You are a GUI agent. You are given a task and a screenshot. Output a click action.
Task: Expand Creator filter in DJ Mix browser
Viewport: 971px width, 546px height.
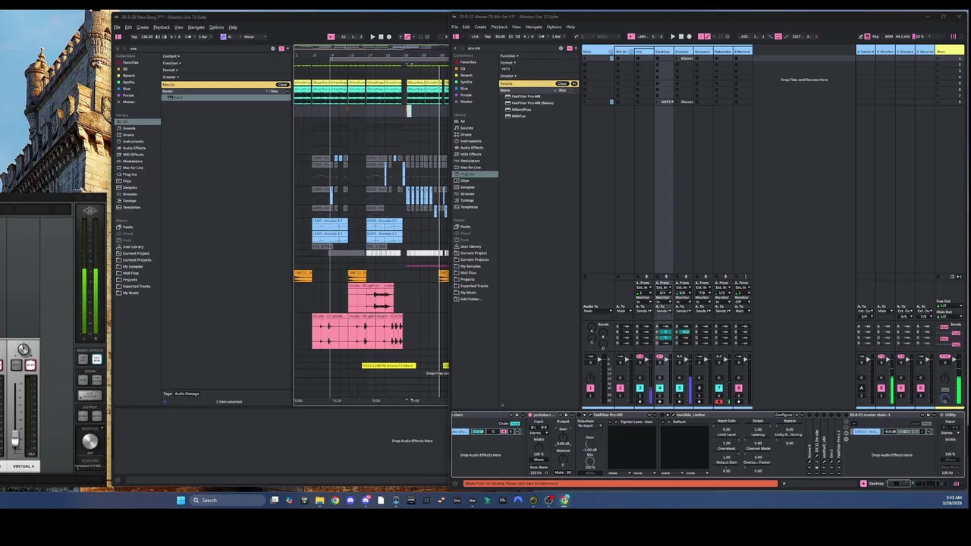pyautogui.click(x=508, y=76)
